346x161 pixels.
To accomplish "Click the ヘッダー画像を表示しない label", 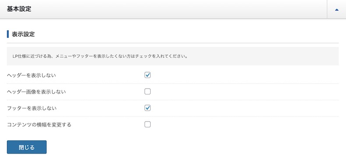I will point(36,91).
